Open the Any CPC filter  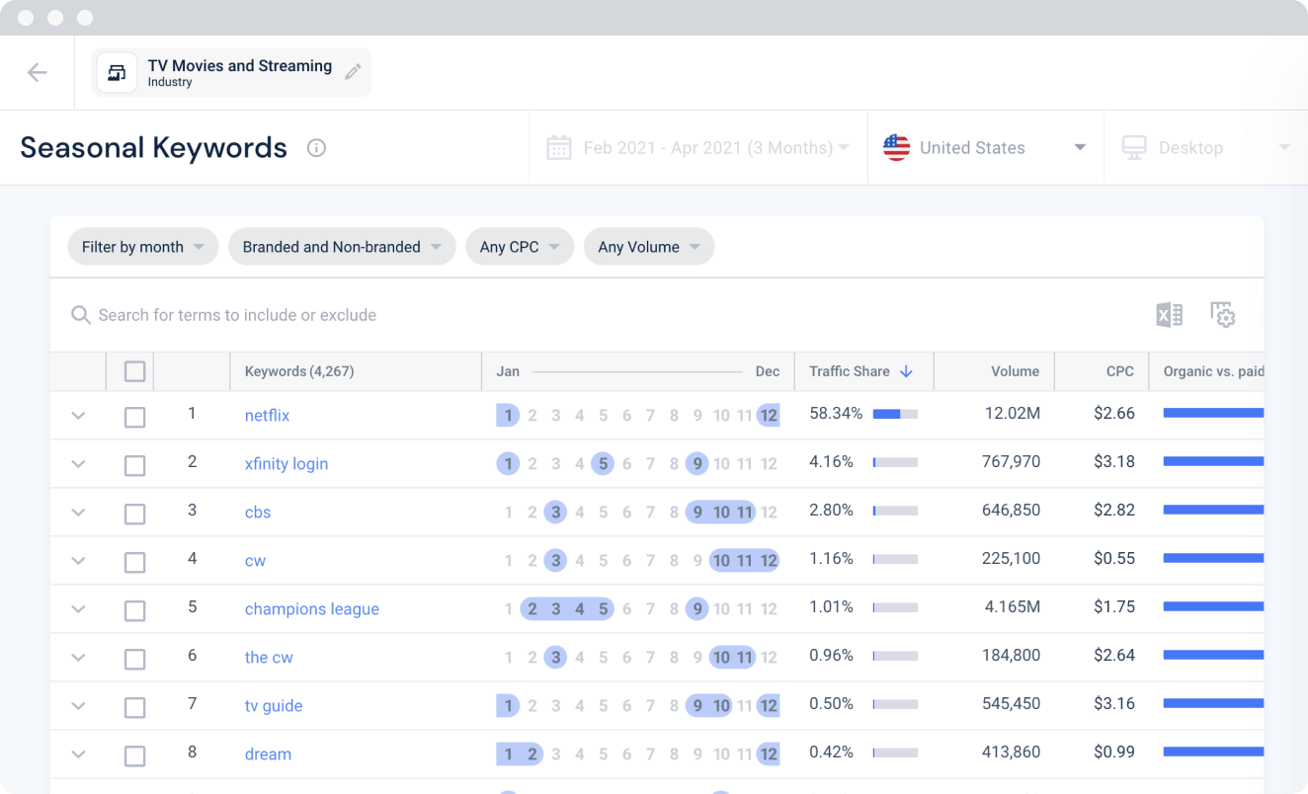coord(520,247)
